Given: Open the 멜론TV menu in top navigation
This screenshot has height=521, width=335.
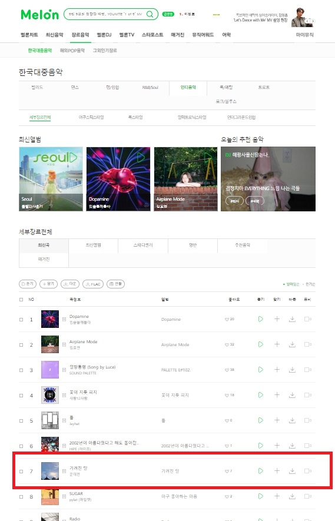Looking at the screenshot, I should pos(127,35).
